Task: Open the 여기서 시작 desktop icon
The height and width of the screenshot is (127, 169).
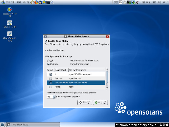Action: pos(10,24)
